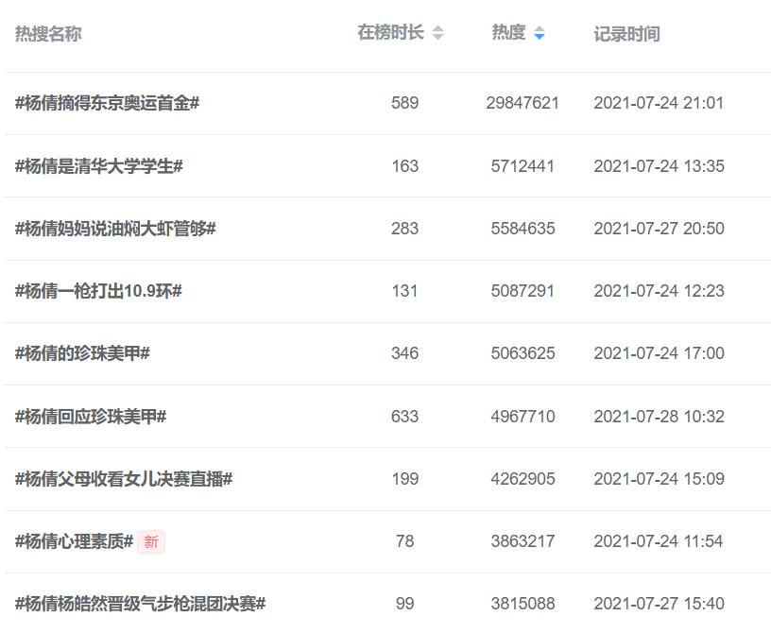771x633 pixels.
Task: Select the heat value 5584635
Action: coord(523,229)
